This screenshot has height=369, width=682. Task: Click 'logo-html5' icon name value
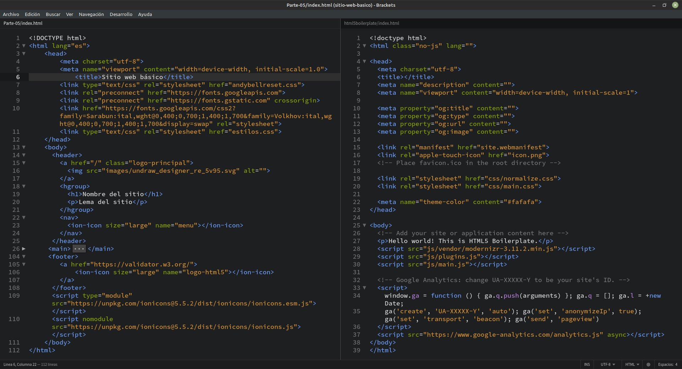(x=205, y=272)
